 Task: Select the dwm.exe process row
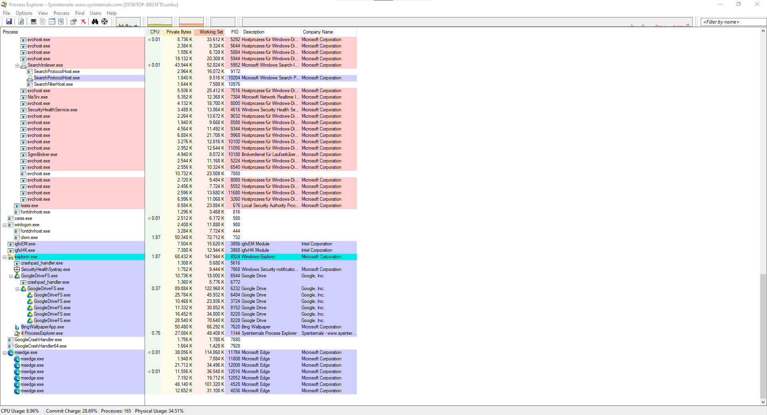coord(179,238)
